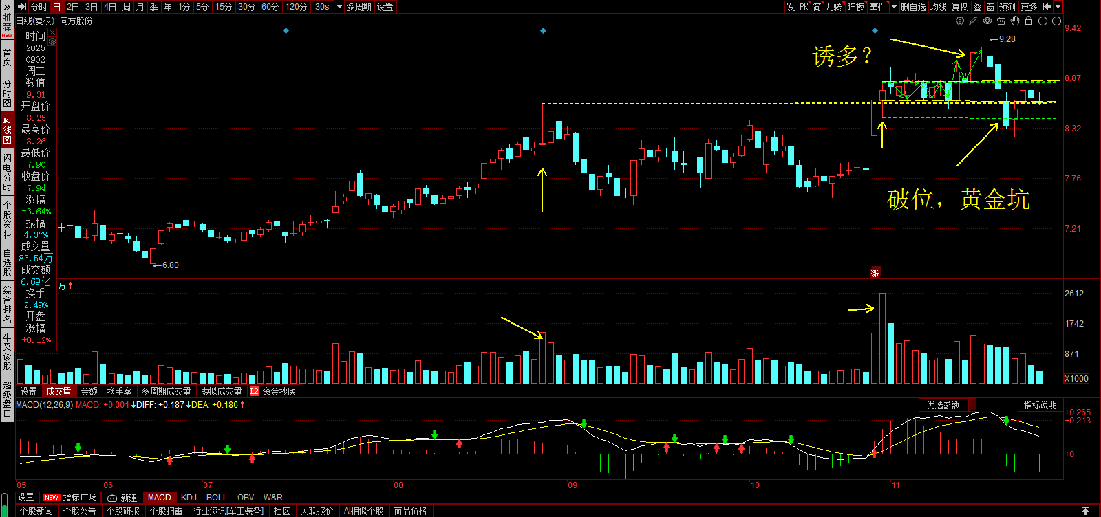This screenshot has height=517, width=1101.
Task: Select the 30s period
Action: click(322, 7)
